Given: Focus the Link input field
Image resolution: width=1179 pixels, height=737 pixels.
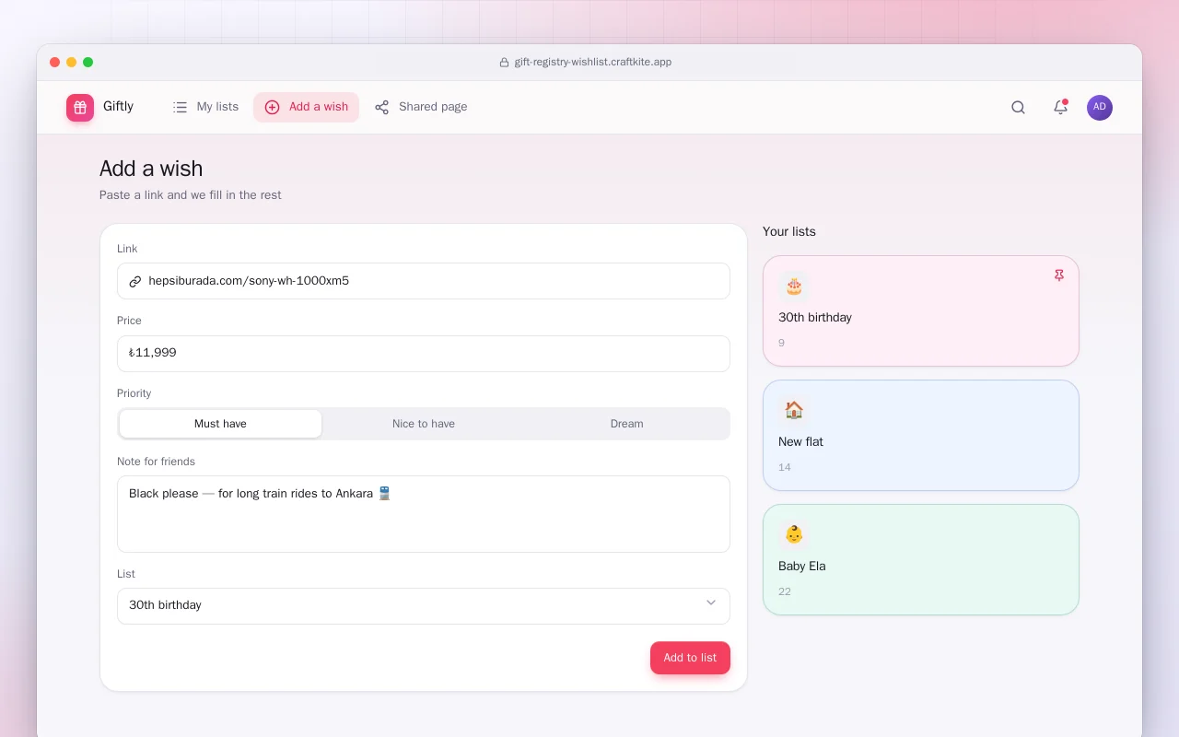Looking at the screenshot, I should click(x=424, y=281).
